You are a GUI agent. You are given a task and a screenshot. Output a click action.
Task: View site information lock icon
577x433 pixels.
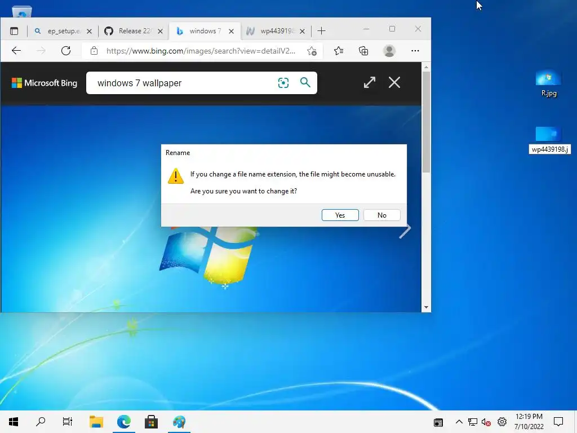94,51
